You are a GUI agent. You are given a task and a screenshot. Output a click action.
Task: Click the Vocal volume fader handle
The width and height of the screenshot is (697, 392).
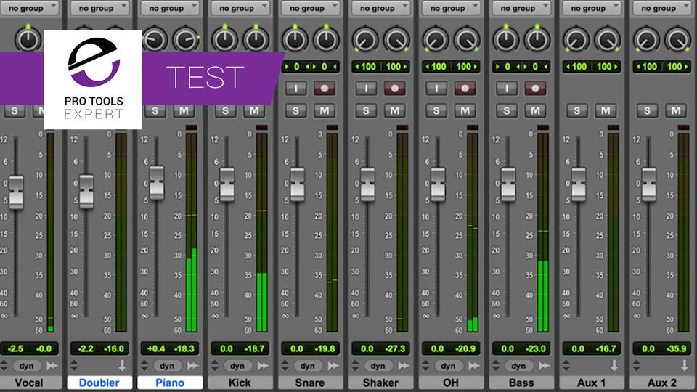pos(17,192)
